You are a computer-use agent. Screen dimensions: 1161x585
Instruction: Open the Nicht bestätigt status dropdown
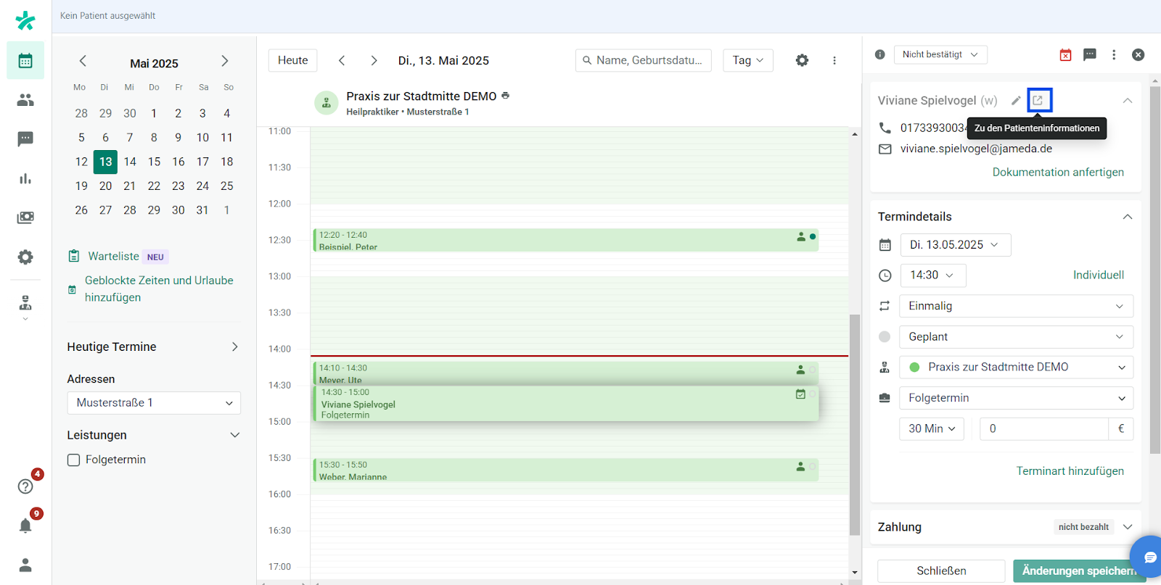coord(940,54)
